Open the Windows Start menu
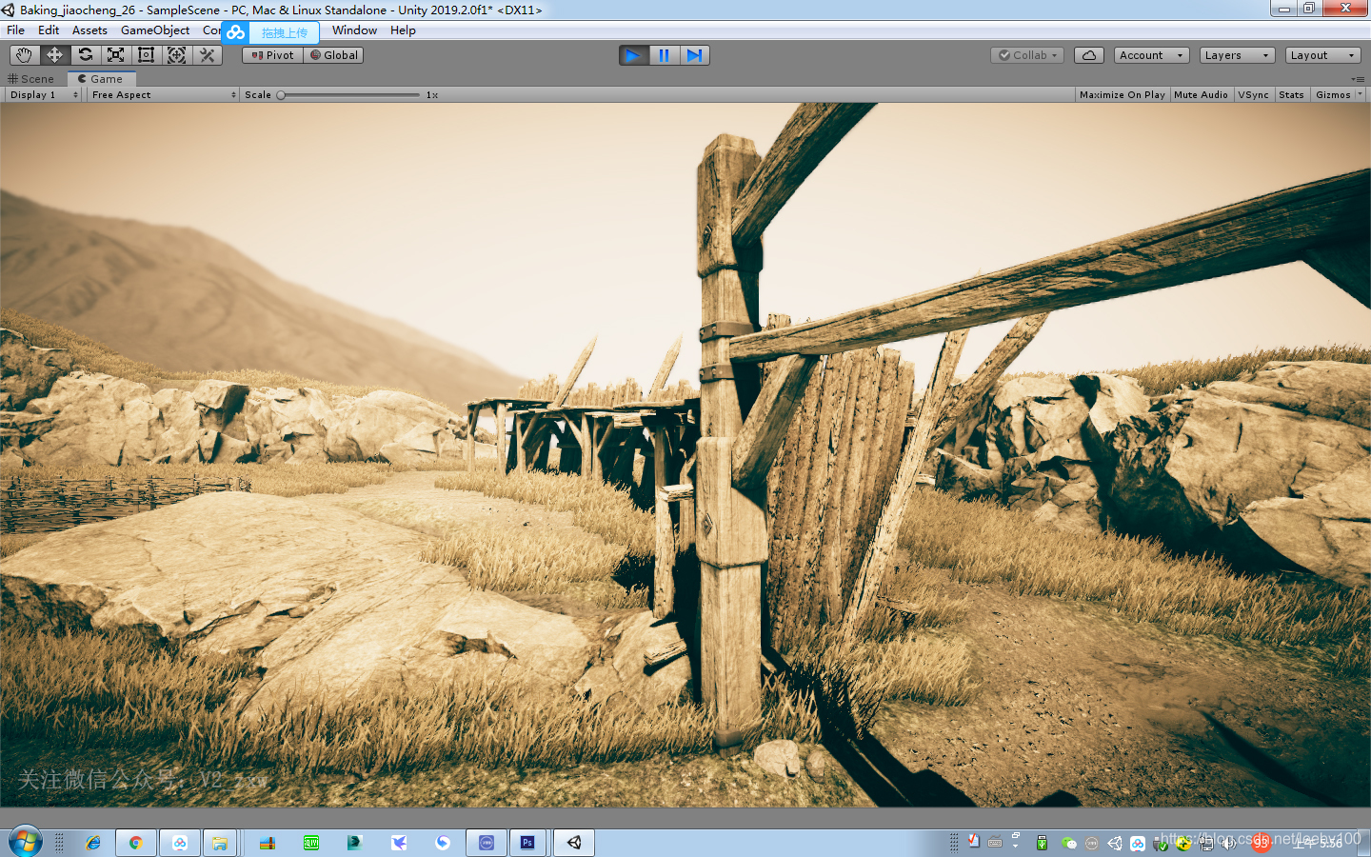The height and width of the screenshot is (857, 1371). click(26, 842)
